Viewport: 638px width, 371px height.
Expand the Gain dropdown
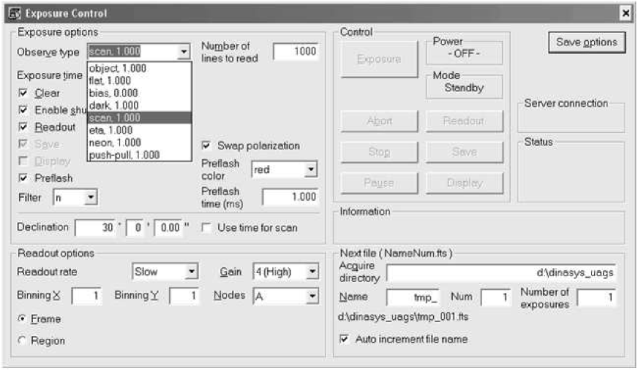pyautogui.click(x=312, y=272)
